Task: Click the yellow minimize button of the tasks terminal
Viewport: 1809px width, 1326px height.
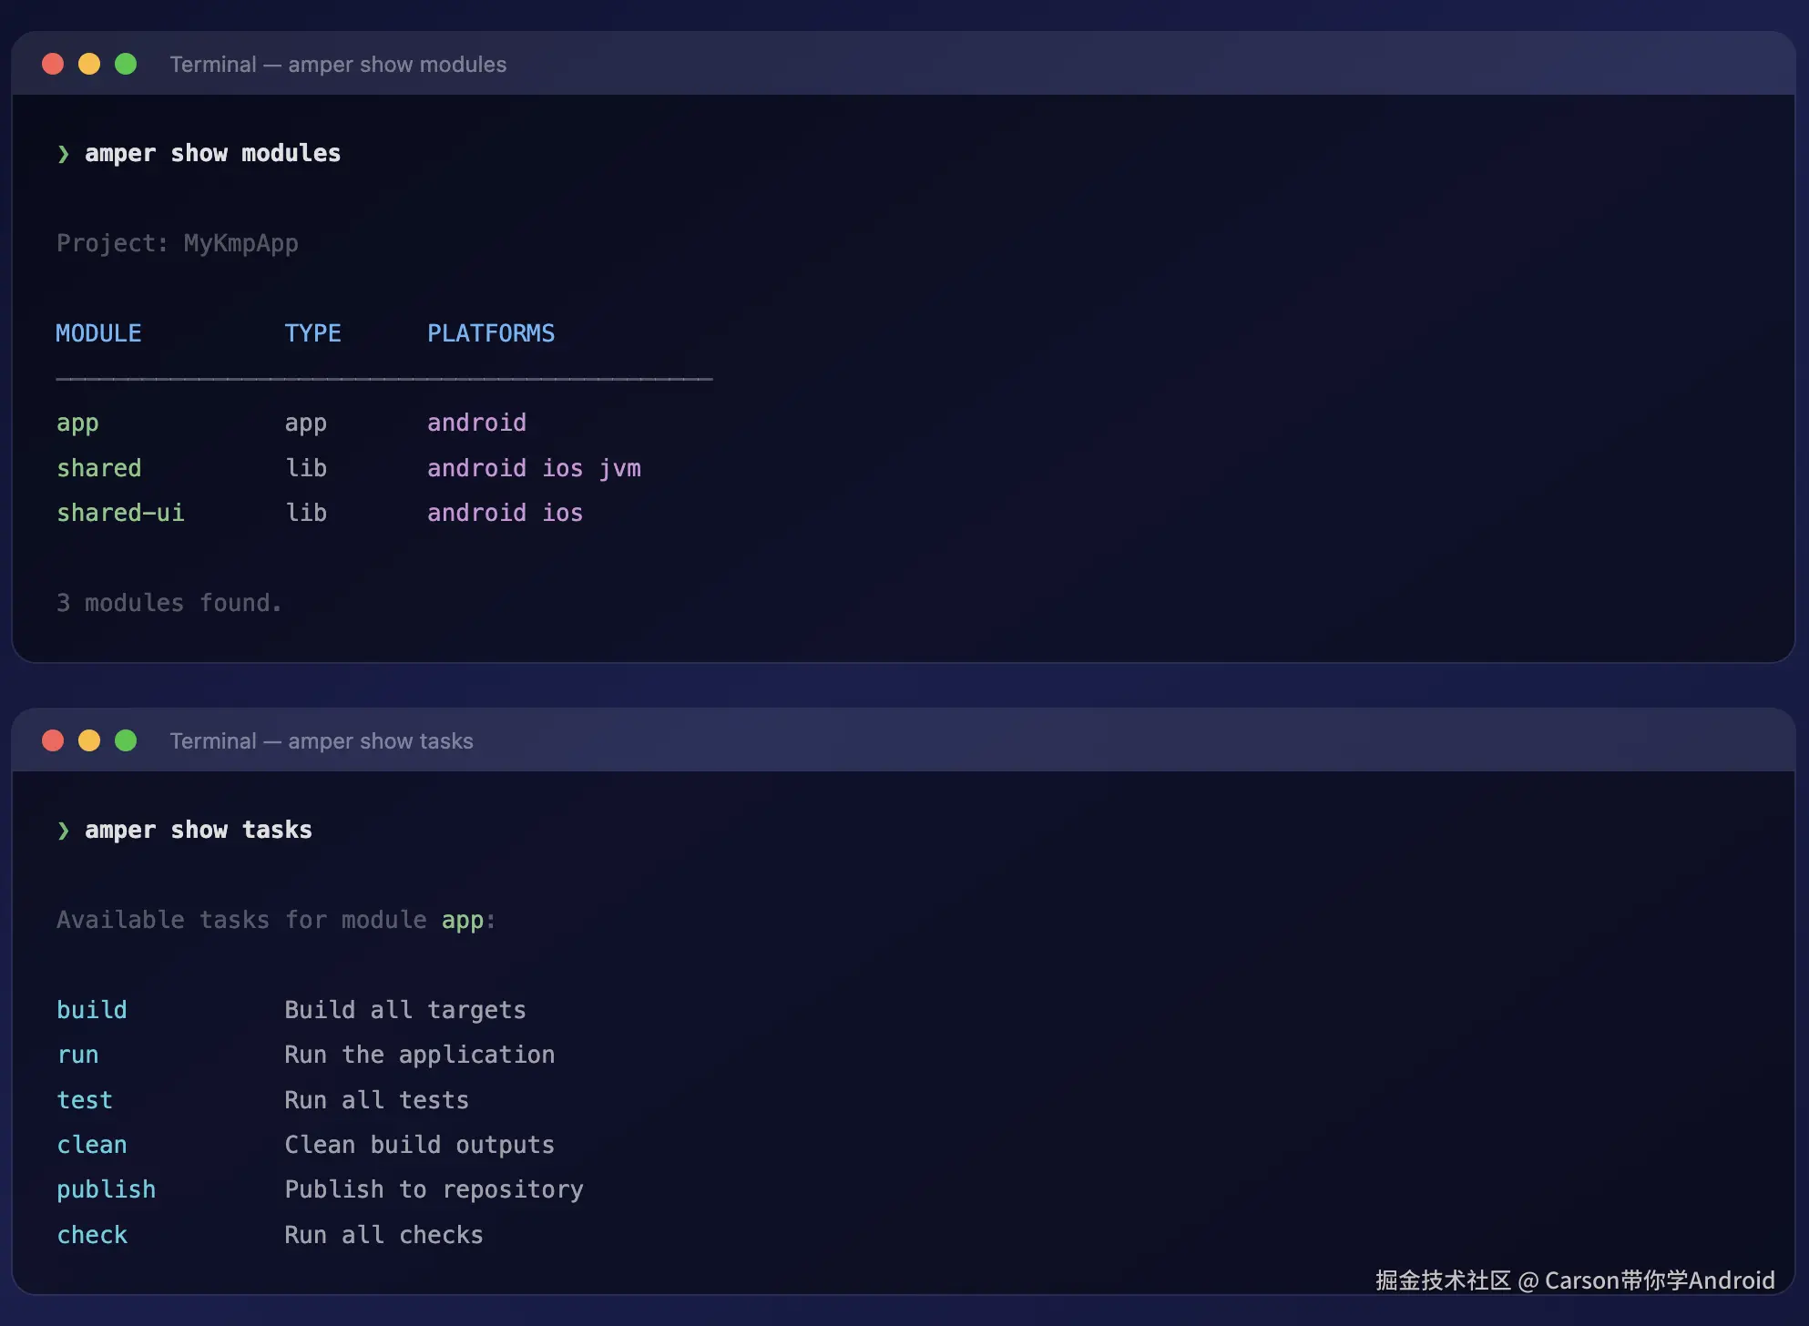Action: click(89, 740)
